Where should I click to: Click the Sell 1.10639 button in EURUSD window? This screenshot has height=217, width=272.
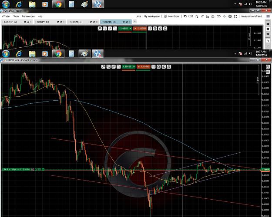[128, 67]
